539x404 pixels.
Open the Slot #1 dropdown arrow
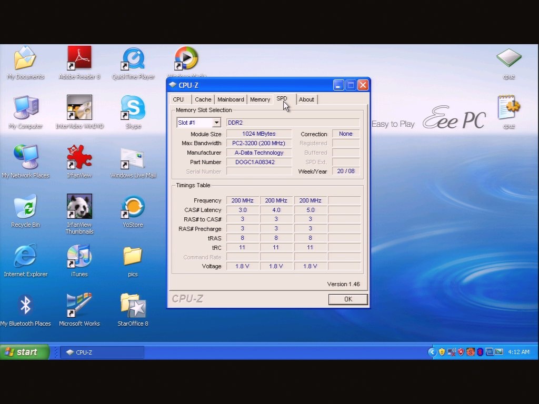tap(216, 123)
